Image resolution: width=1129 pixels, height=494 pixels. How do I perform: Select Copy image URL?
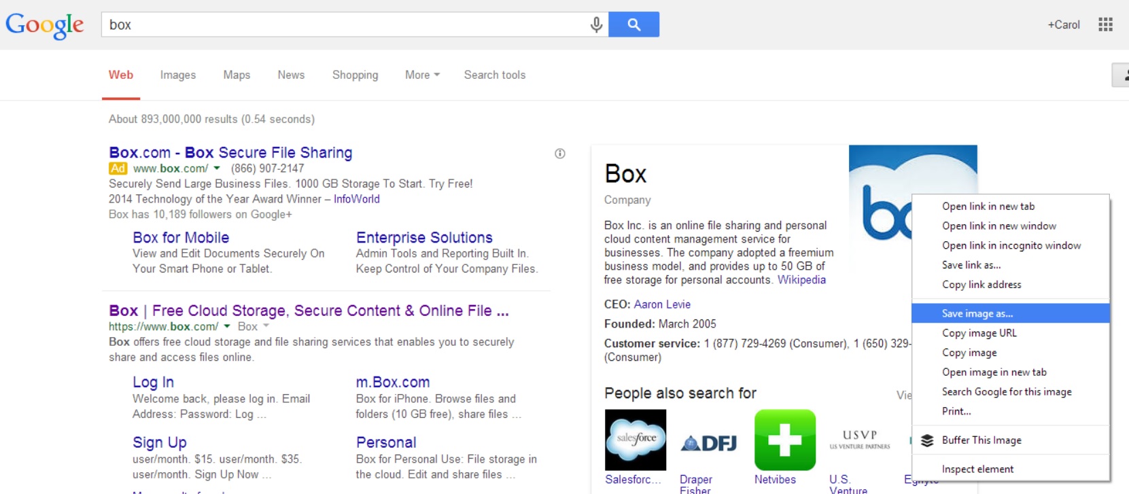tap(1011, 333)
